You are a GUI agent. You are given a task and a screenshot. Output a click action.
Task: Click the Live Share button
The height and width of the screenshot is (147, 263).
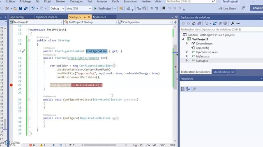(227, 9)
